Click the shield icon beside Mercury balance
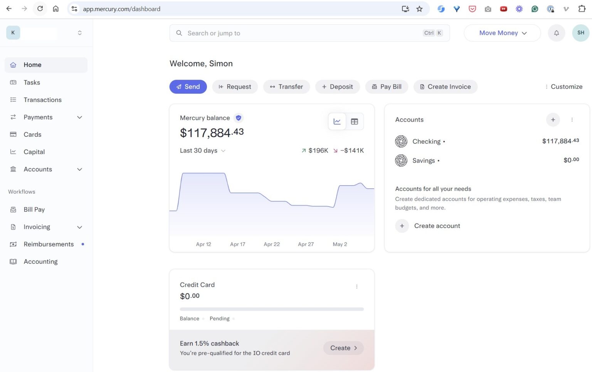The width and height of the screenshot is (592, 372). tap(239, 118)
